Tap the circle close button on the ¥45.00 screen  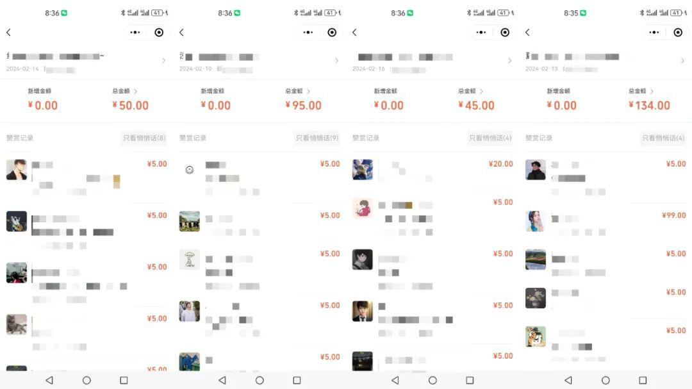[x=505, y=32]
